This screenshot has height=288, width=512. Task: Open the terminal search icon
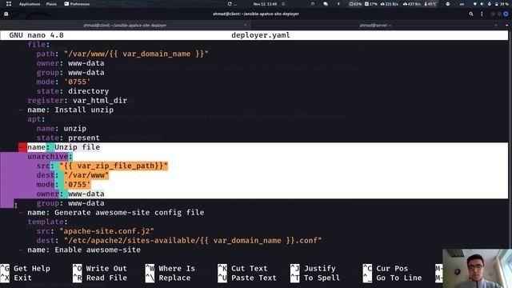point(471,14)
